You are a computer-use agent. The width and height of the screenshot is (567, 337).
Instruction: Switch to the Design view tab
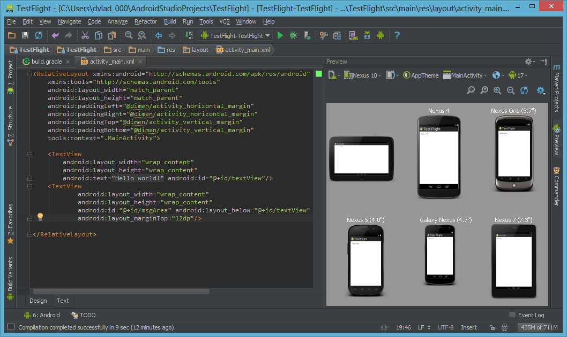[x=39, y=301]
